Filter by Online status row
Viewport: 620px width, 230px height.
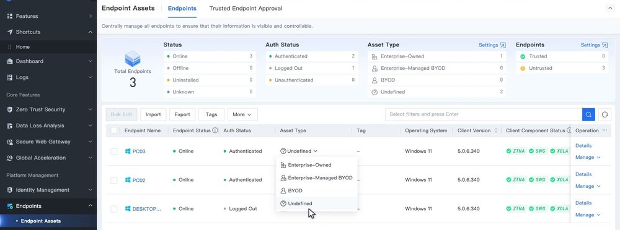[x=210, y=56]
